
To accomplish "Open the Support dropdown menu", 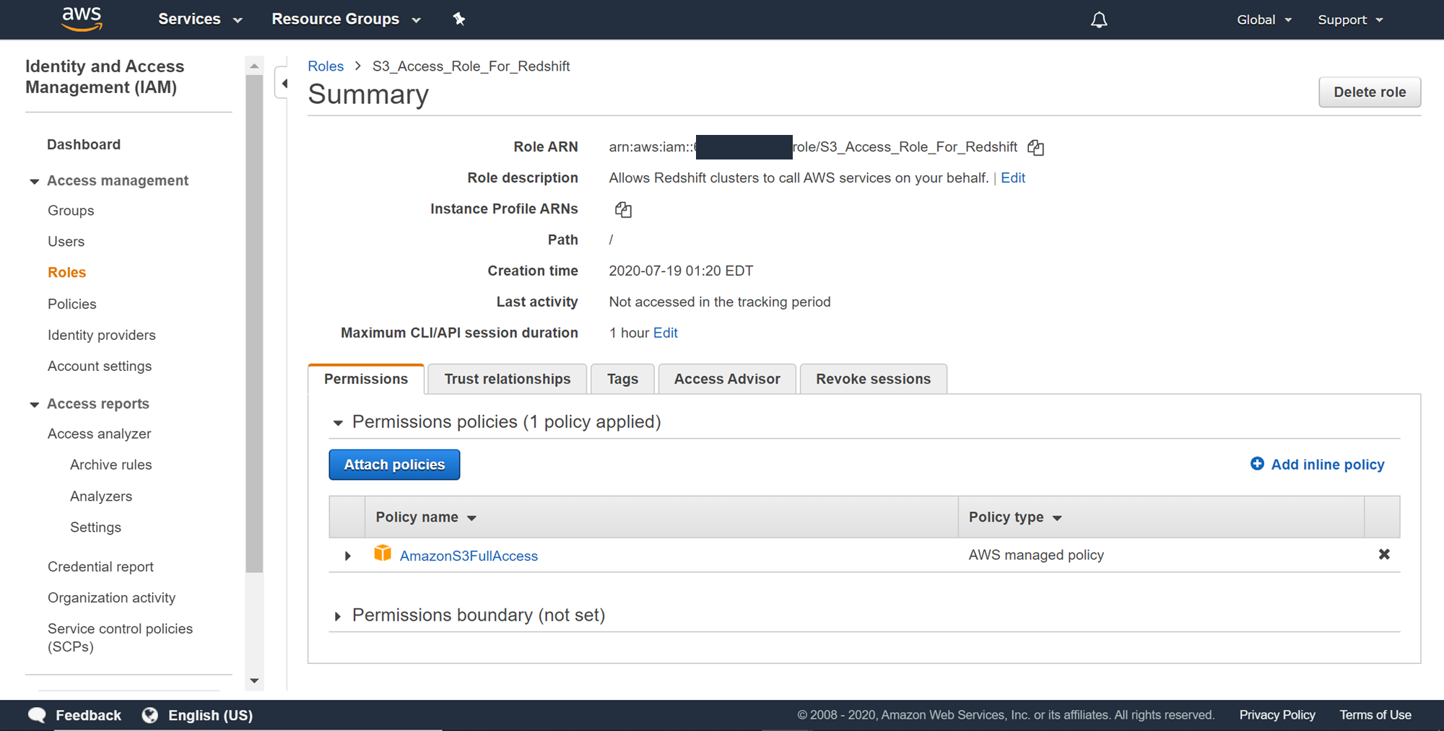I will pos(1350,20).
